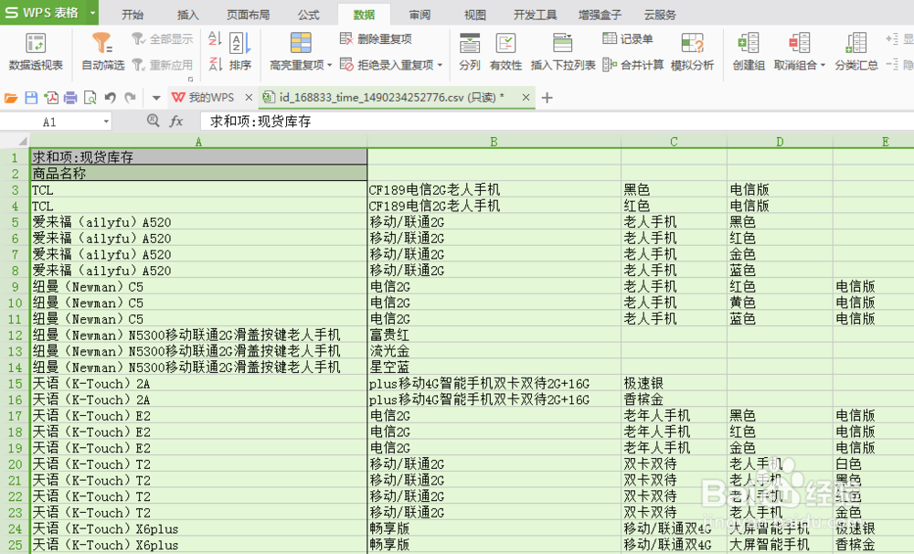Click the 重新应用 reapply filter button

pyautogui.click(x=162, y=65)
